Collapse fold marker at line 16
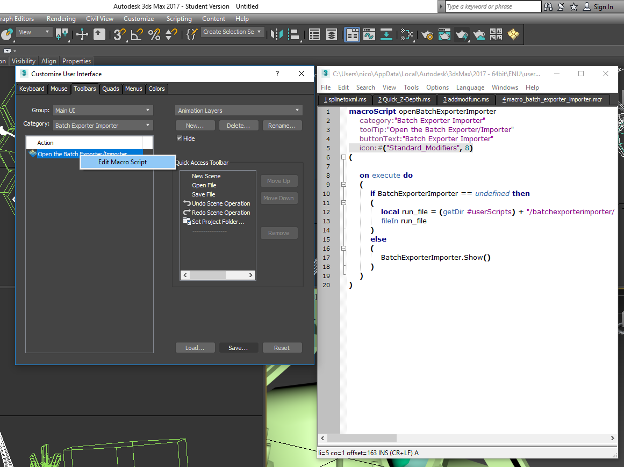Screen dimensions: 624x467 pyautogui.click(x=343, y=249)
